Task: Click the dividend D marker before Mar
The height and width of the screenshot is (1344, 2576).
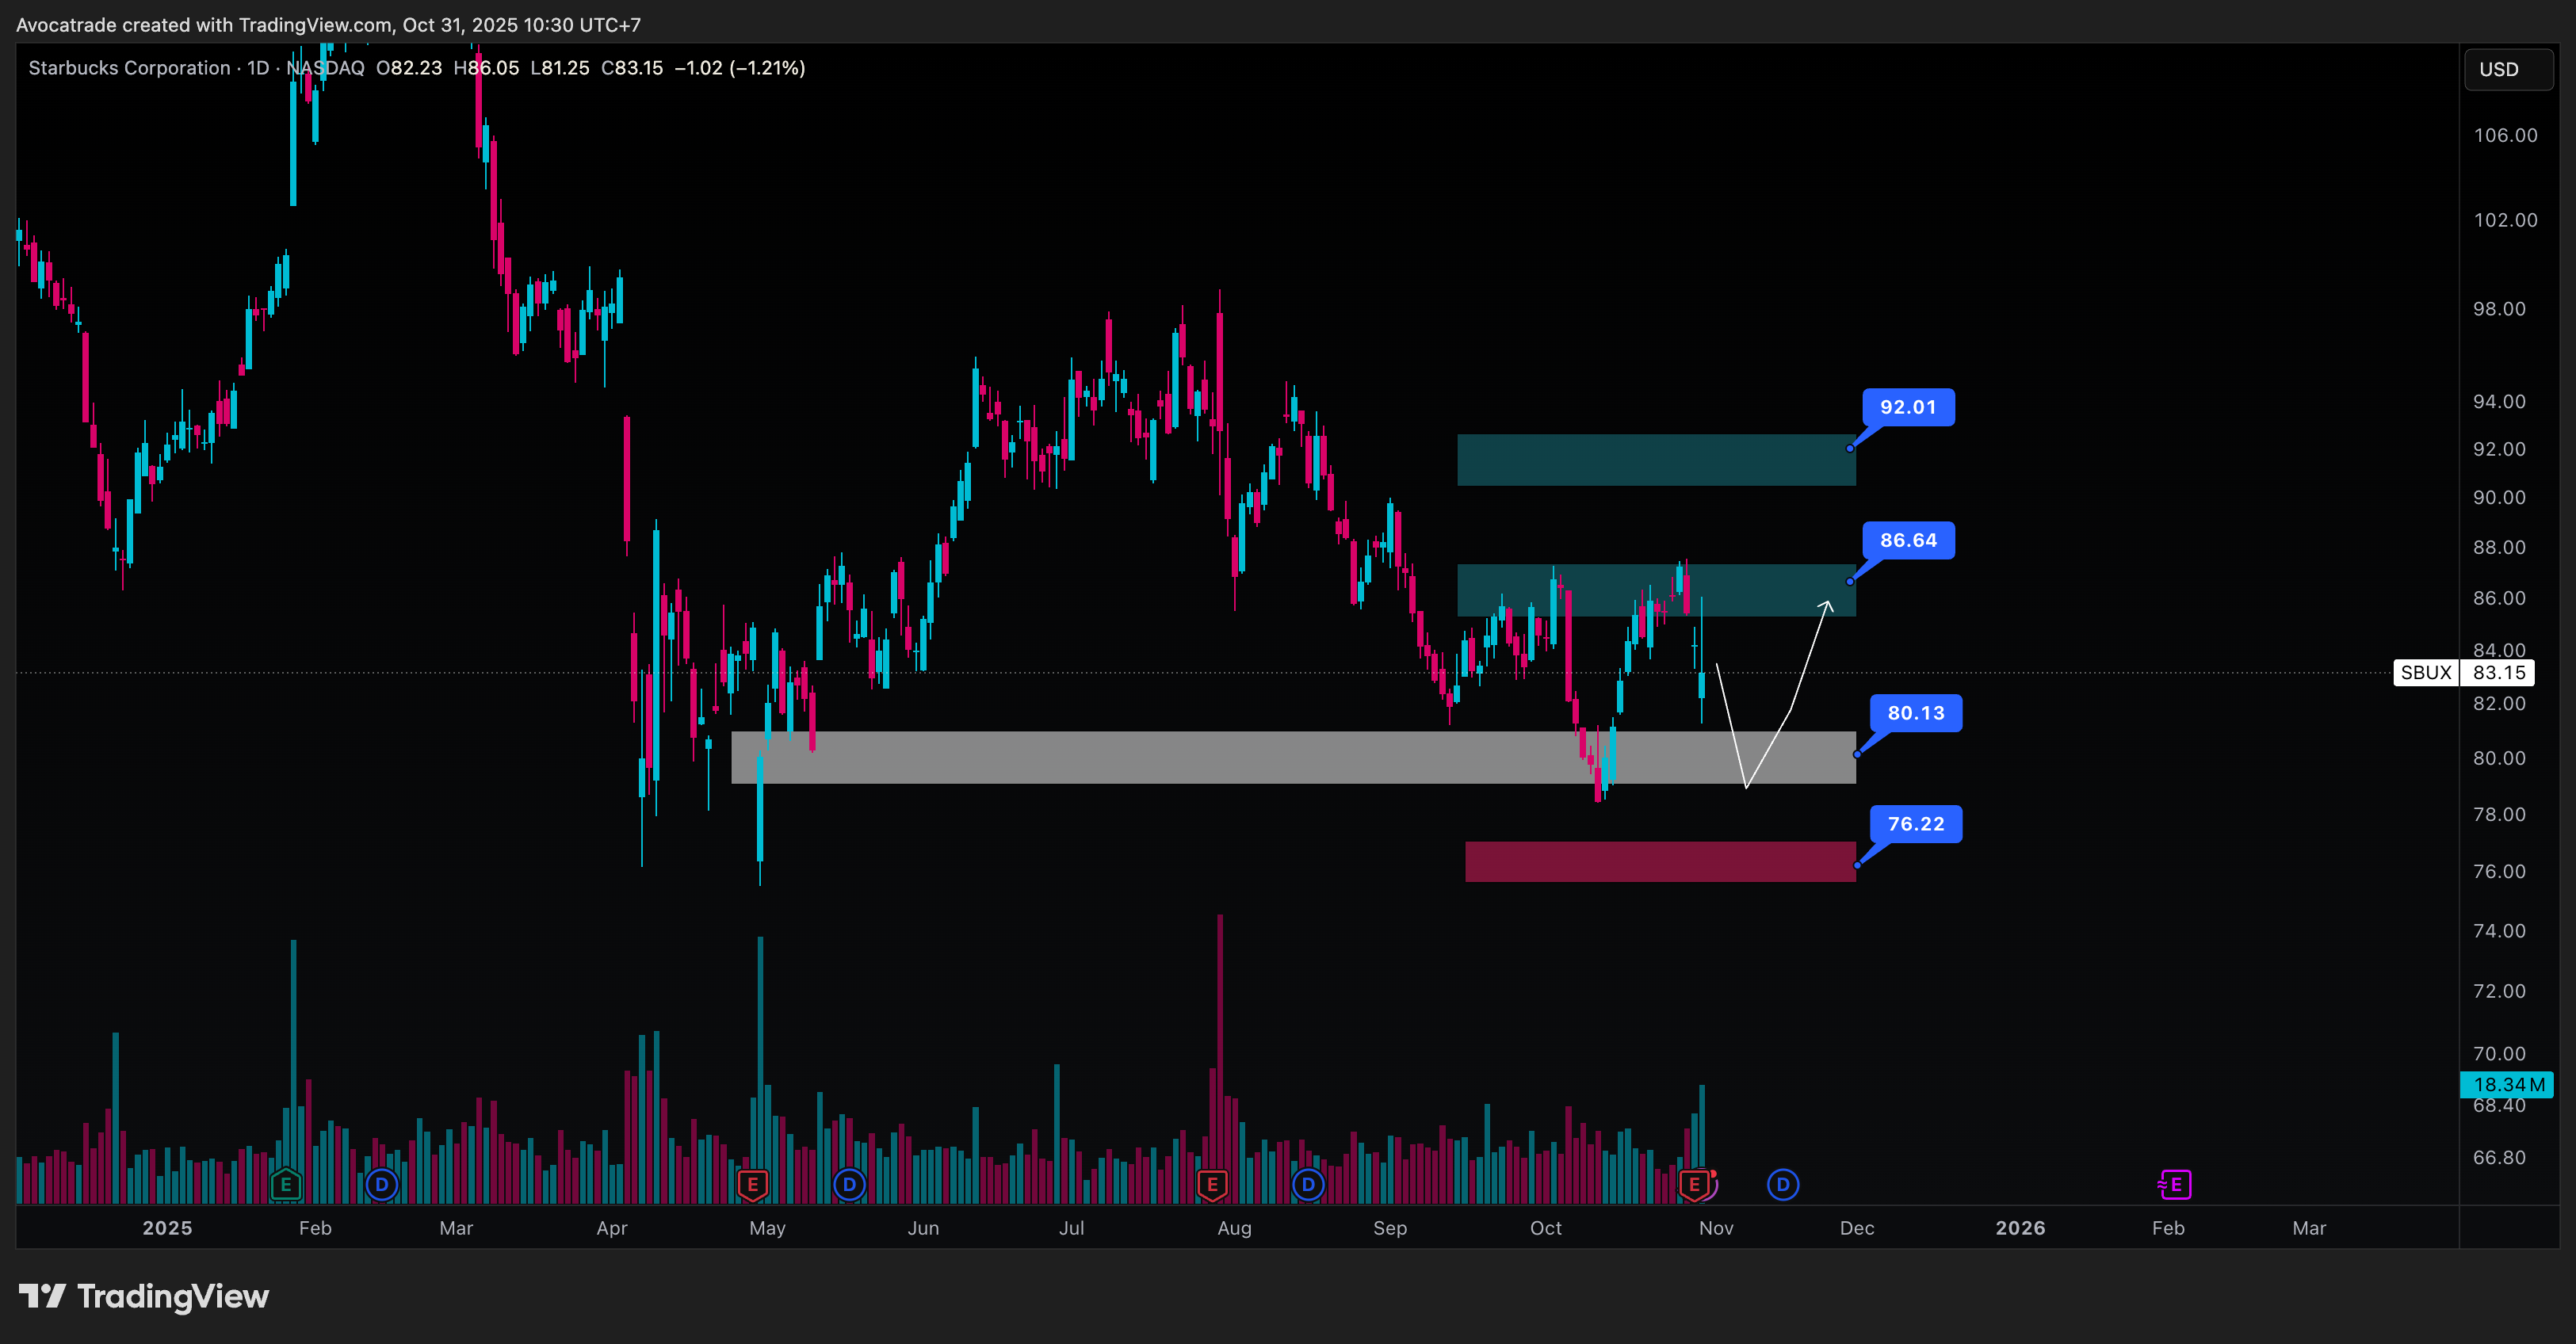Action: [381, 1185]
